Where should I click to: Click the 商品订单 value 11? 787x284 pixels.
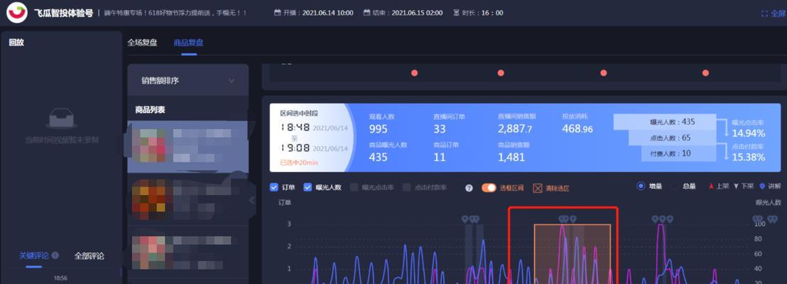[439, 157]
